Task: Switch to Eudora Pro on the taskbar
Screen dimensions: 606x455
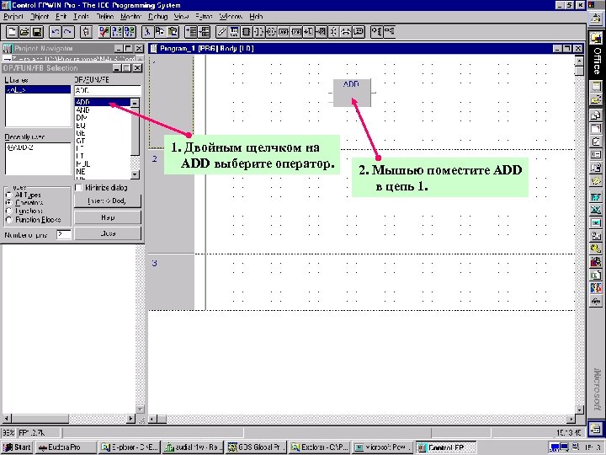Action: [65, 447]
